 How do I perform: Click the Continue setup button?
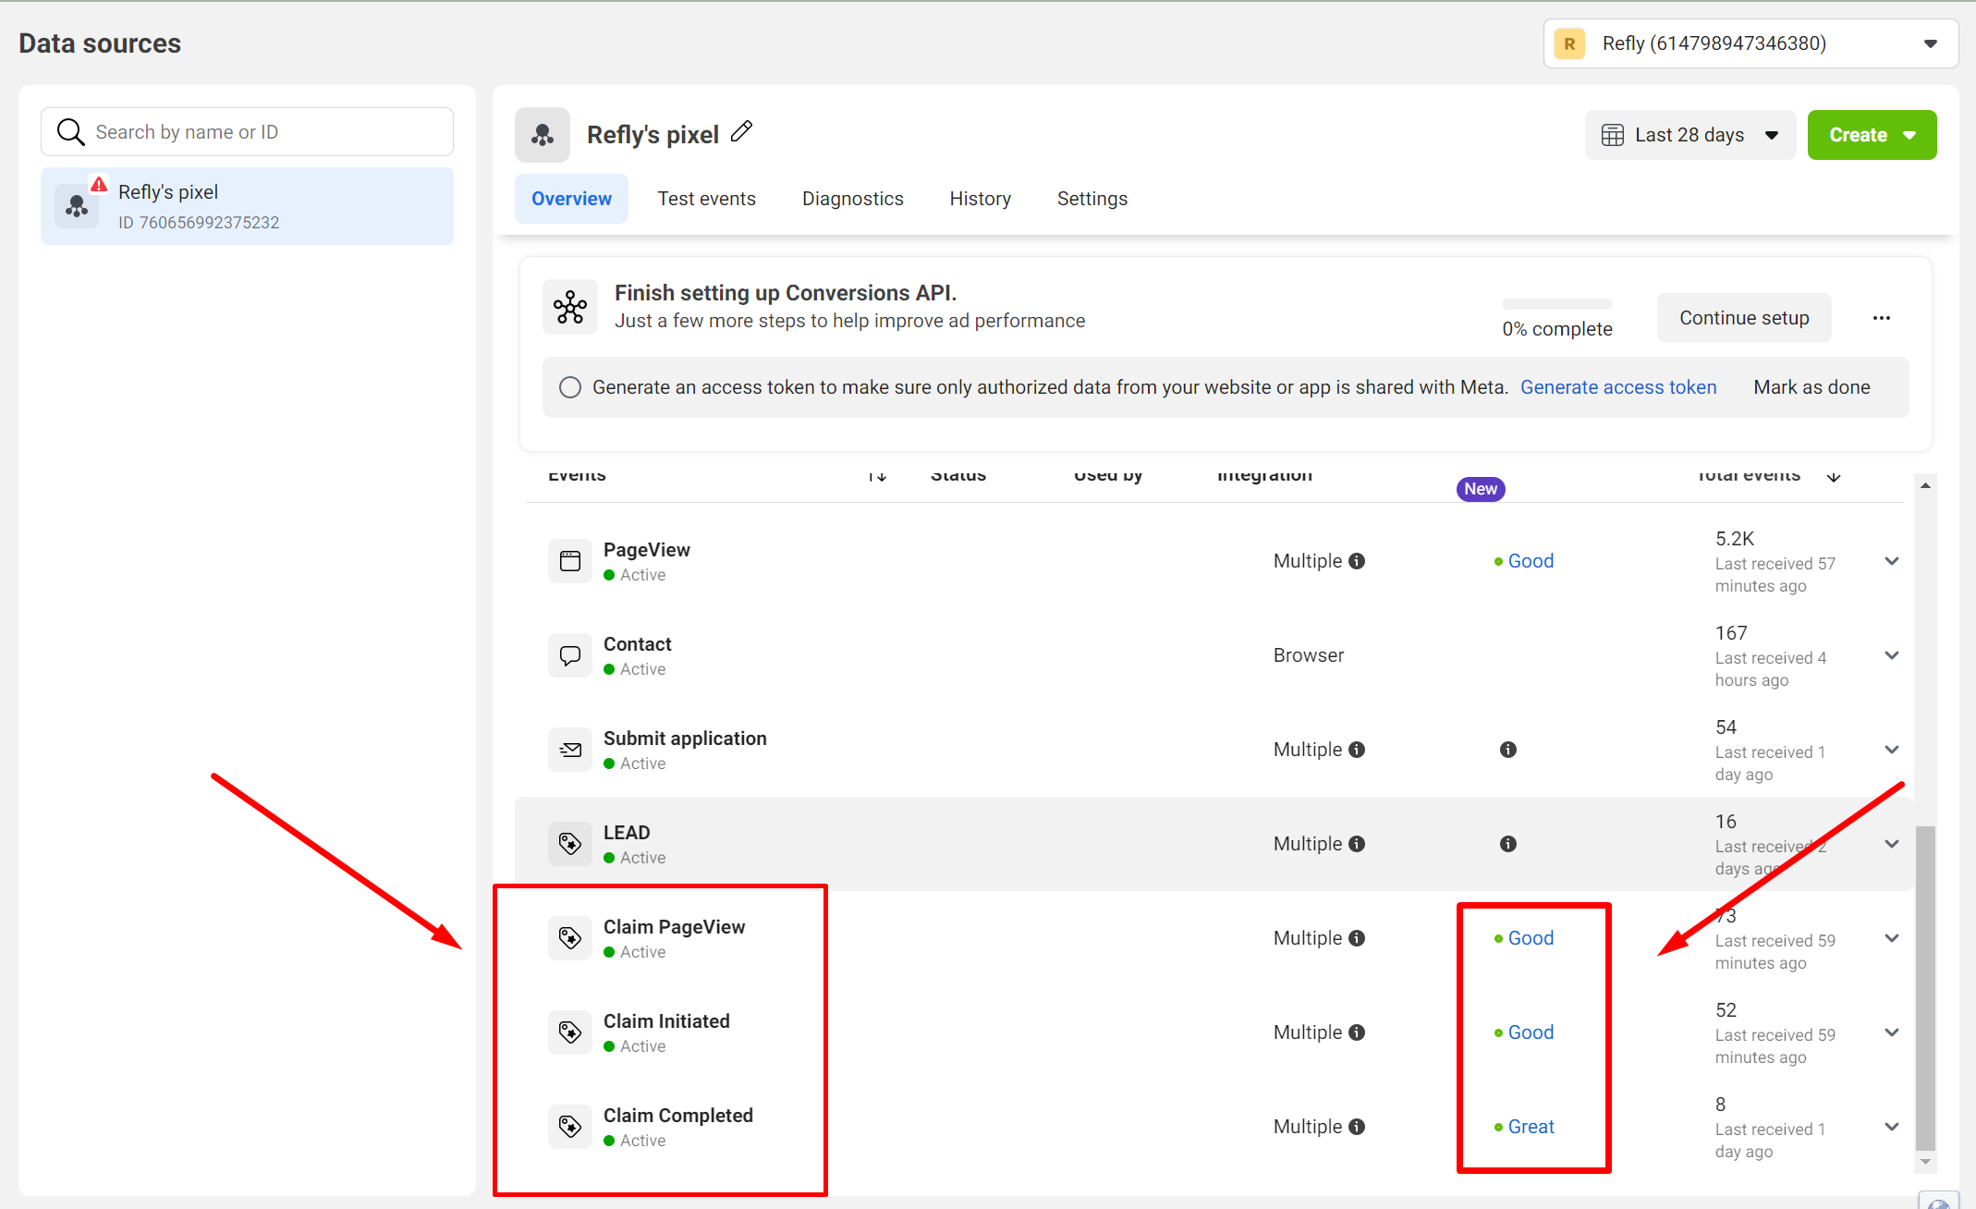click(1744, 318)
